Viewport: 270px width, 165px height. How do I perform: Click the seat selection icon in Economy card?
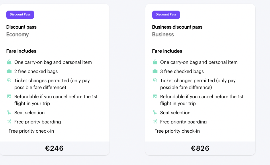(x=9, y=113)
